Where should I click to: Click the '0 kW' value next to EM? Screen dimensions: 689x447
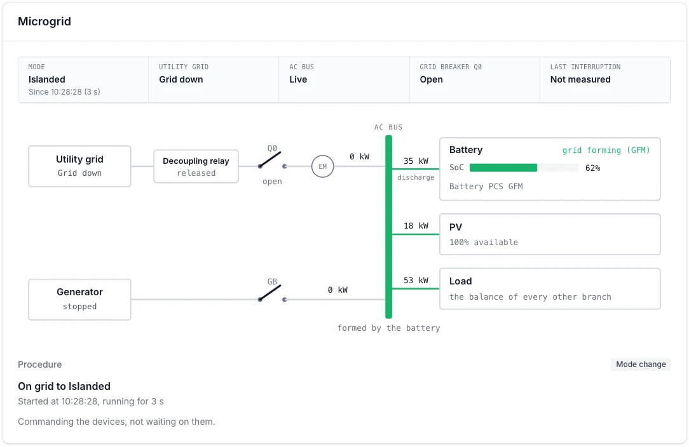coord(360,157)
